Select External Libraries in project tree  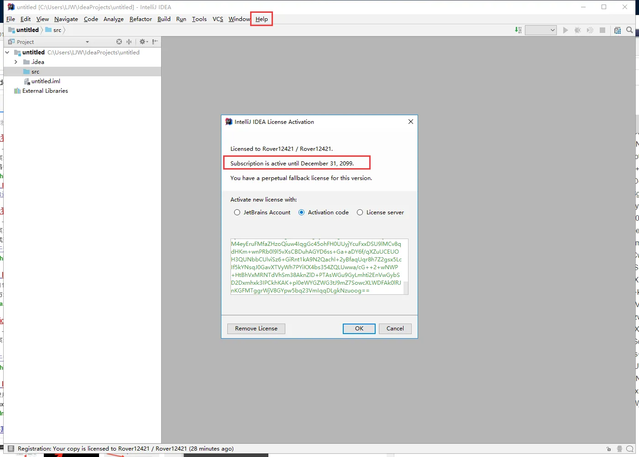point(82,91)
